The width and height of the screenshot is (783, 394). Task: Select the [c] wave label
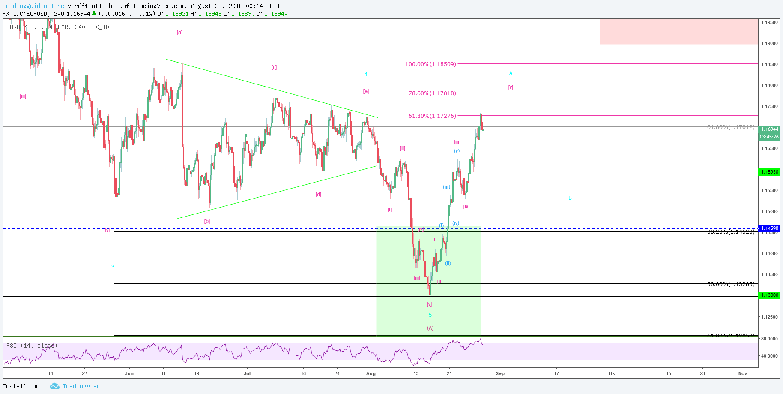tap(274, 67)
